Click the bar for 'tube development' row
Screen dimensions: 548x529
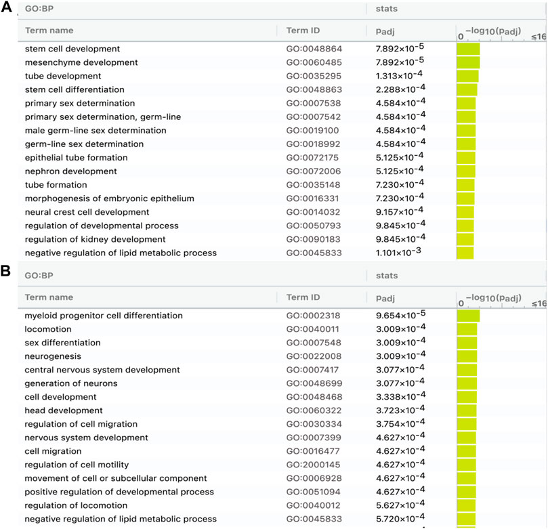click(467, 76)
